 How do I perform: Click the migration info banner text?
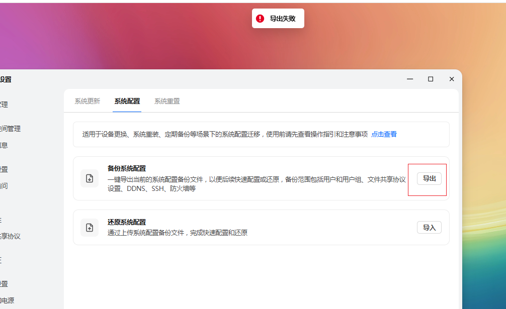[225, 134]
